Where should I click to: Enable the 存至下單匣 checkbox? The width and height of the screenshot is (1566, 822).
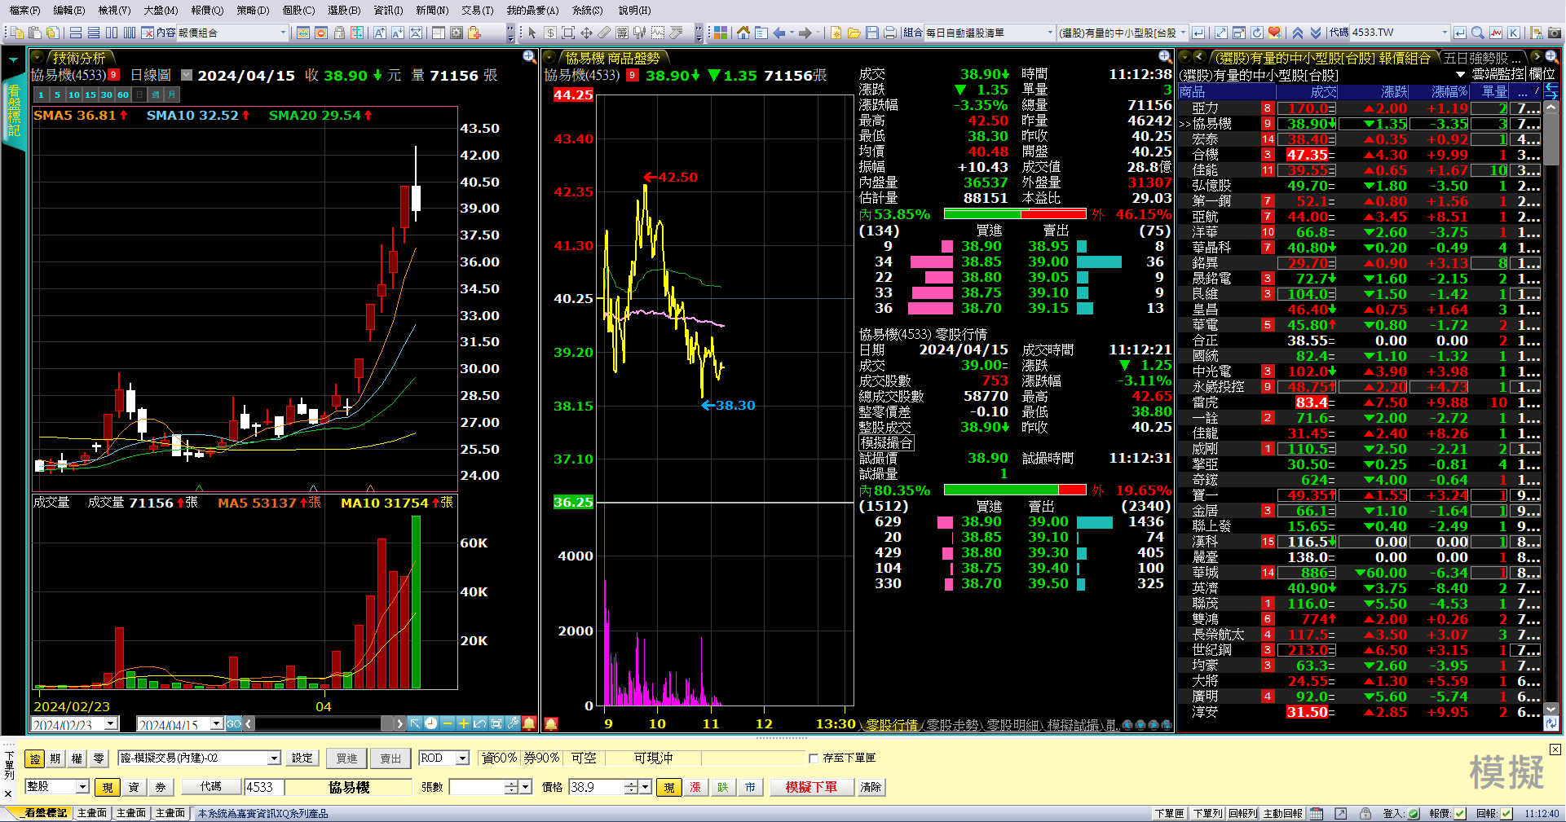[814, 758]
